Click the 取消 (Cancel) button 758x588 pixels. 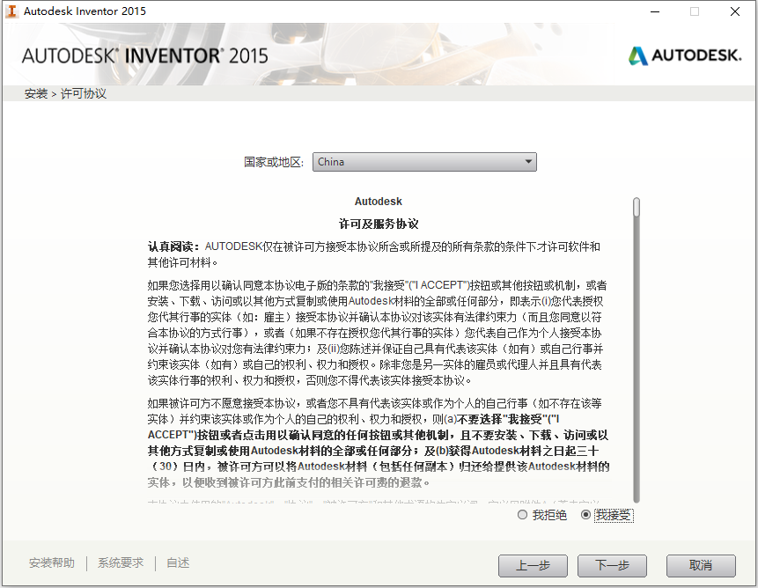point(701,565)
